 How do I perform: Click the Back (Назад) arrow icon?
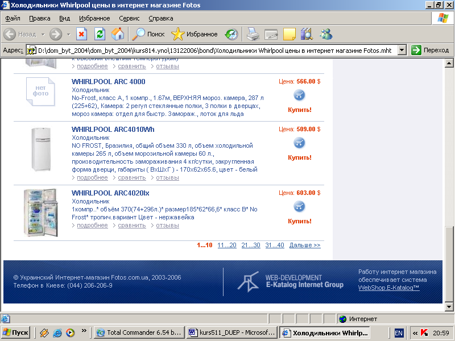[x=10, y=34]
